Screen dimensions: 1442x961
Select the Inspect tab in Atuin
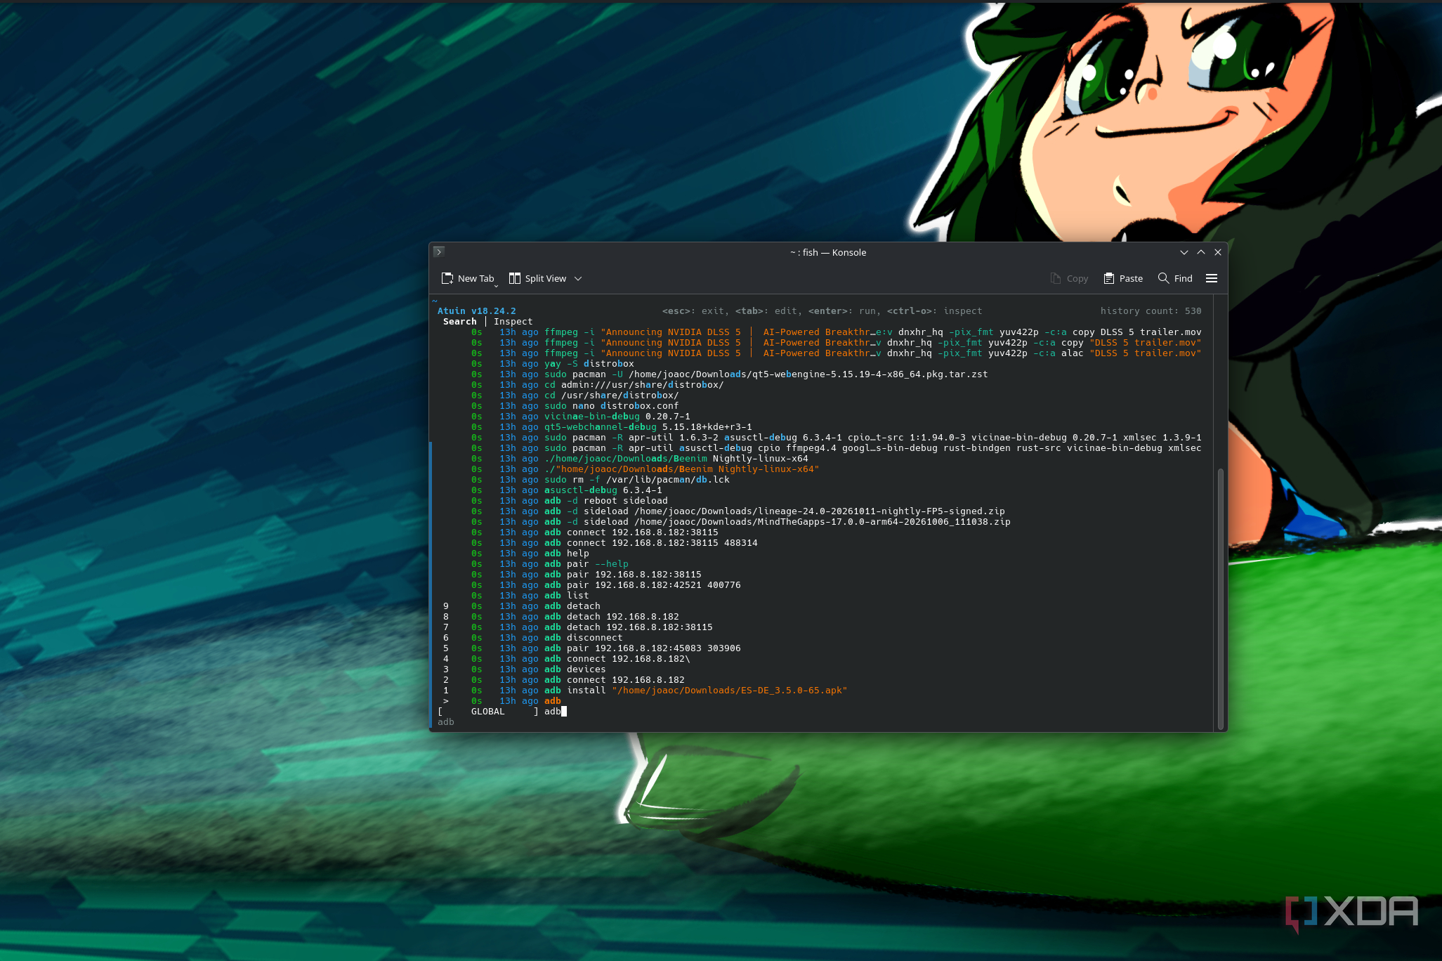coord(513,322)
